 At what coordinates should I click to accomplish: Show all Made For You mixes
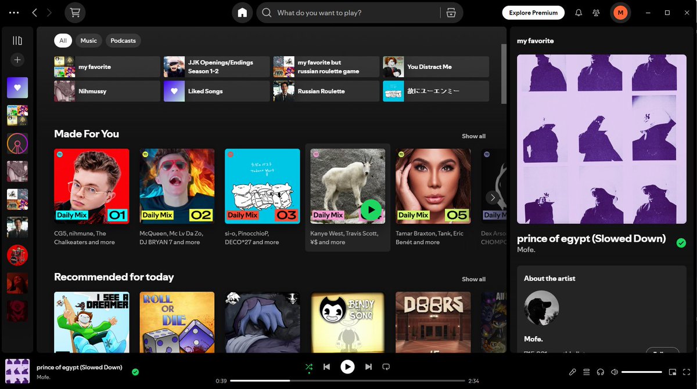point(473,136)
